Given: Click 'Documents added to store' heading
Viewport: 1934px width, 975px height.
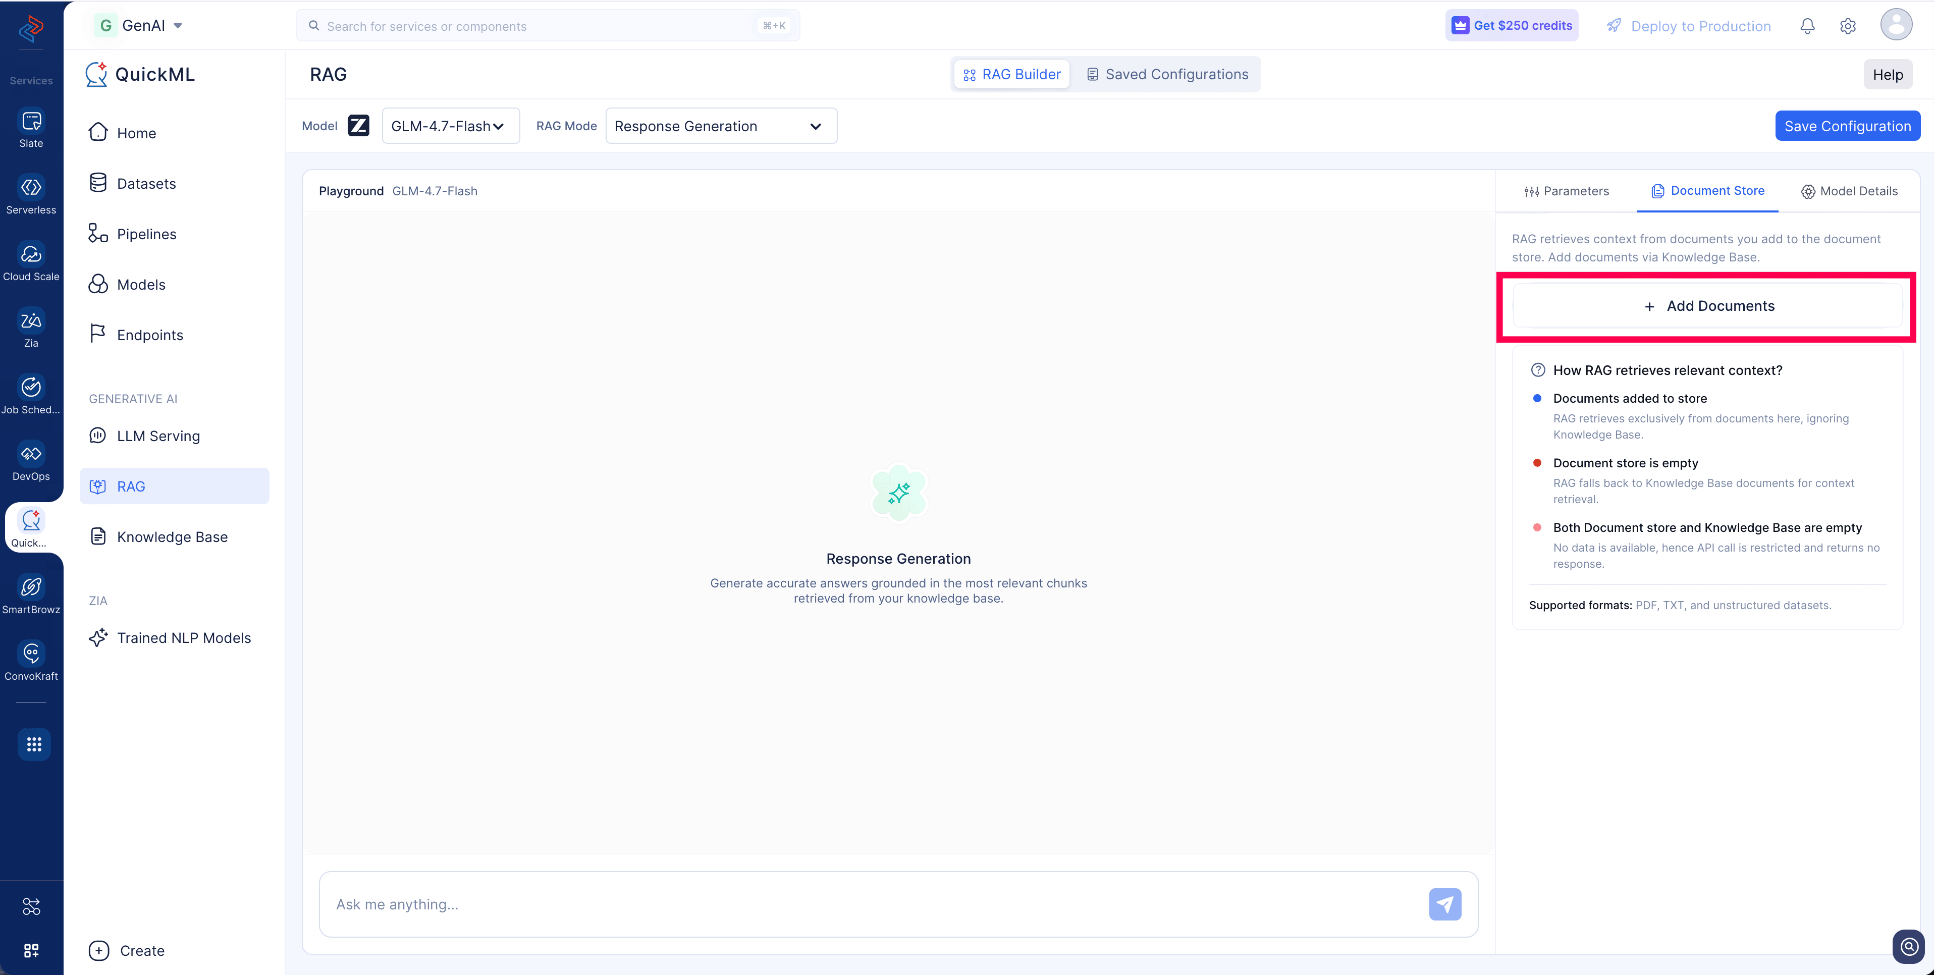Looking at the screenshot, I should point(1630,399).
